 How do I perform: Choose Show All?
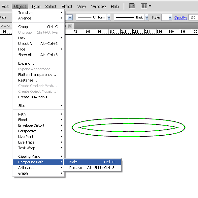point(38,55)
